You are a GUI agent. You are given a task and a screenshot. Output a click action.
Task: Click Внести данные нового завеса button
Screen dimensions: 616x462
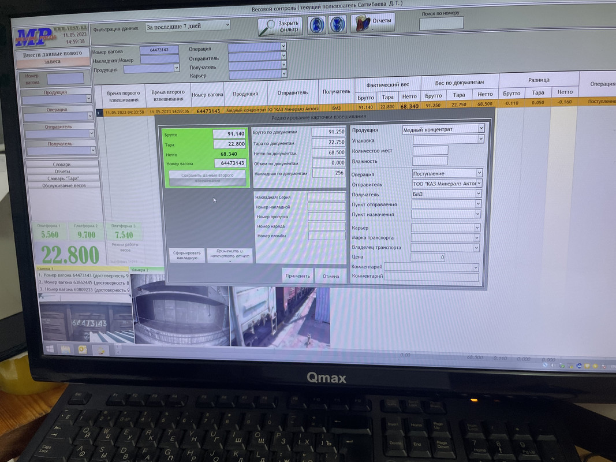(53, 57)
